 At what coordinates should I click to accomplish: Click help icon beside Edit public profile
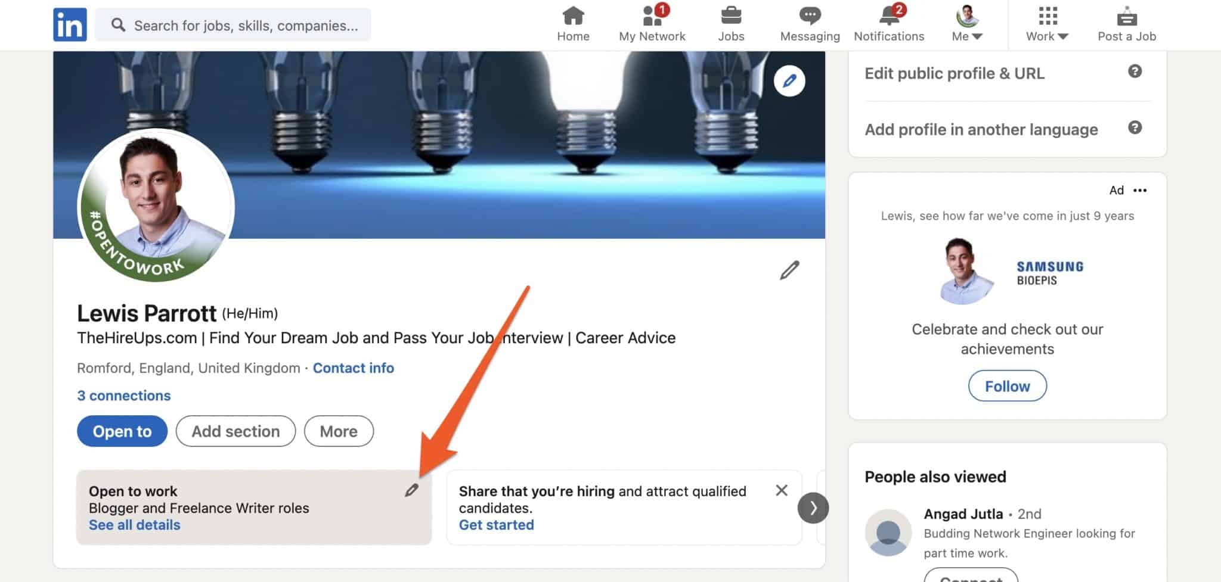[x=1135, y=71]
